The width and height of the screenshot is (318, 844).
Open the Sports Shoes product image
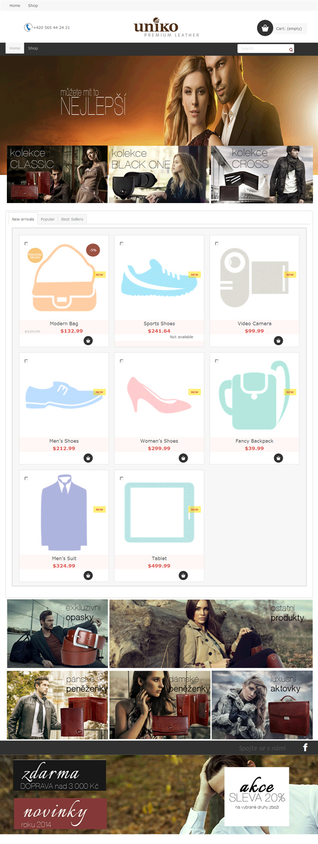[x=159, y=278]
